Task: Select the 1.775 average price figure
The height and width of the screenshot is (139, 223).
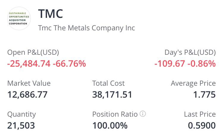Action: tap(204, 95)
